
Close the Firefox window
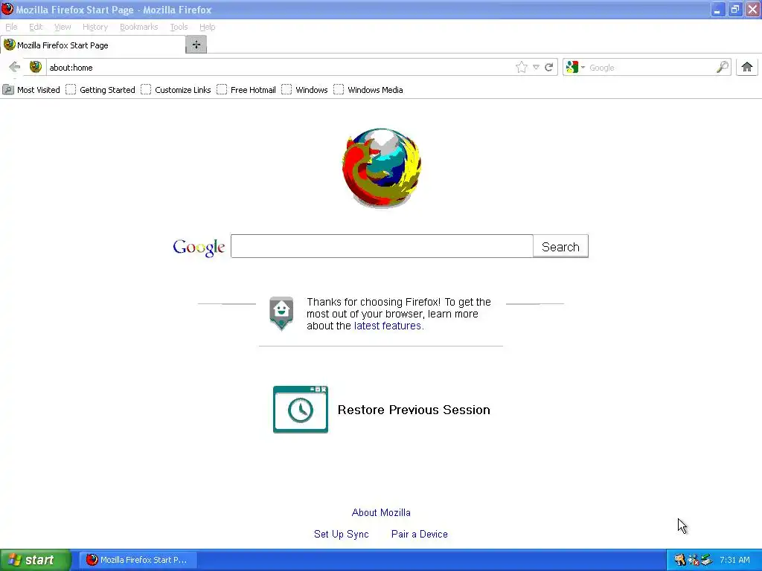pyautogui.click(x=752, y=10)
